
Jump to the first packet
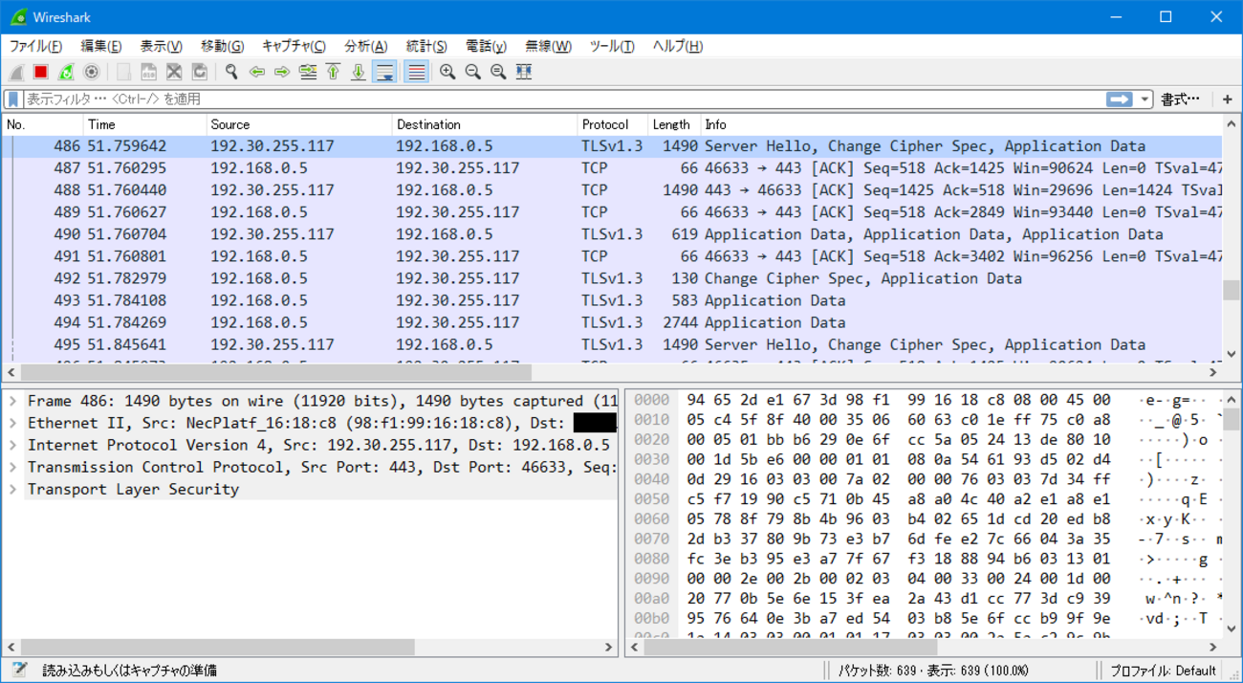(333, 72)
